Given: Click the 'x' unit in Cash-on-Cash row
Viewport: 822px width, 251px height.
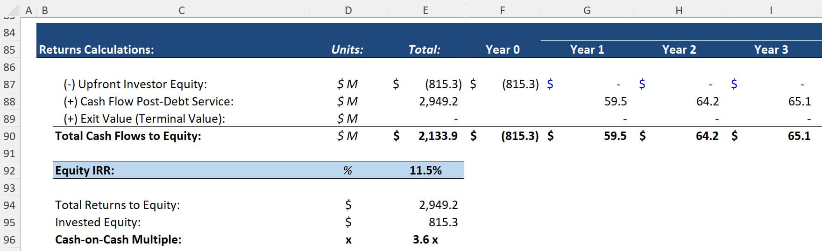Looking at the screenshot, I should coord(348,240).
